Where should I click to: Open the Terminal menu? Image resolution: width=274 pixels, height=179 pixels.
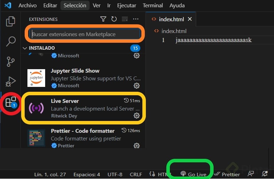[153, 6]
